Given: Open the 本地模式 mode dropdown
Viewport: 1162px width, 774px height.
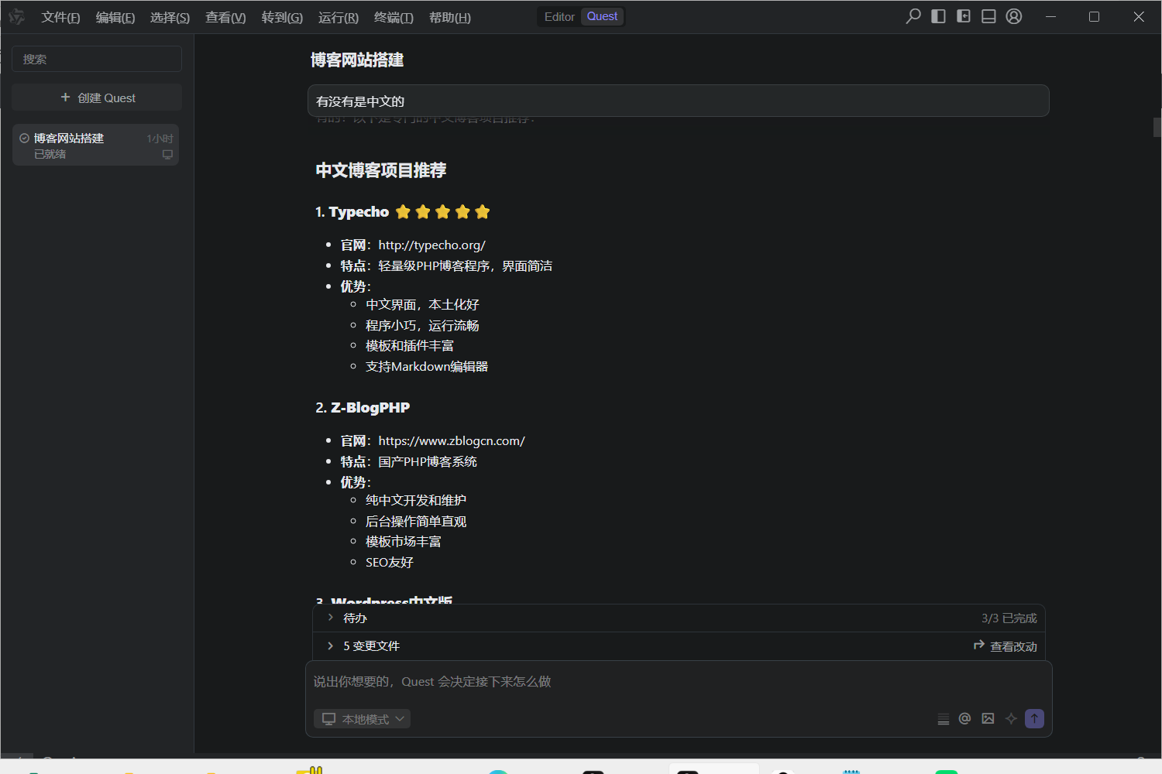Looking at the screenshot, I should pyautogui.click(x=363, y=719).
